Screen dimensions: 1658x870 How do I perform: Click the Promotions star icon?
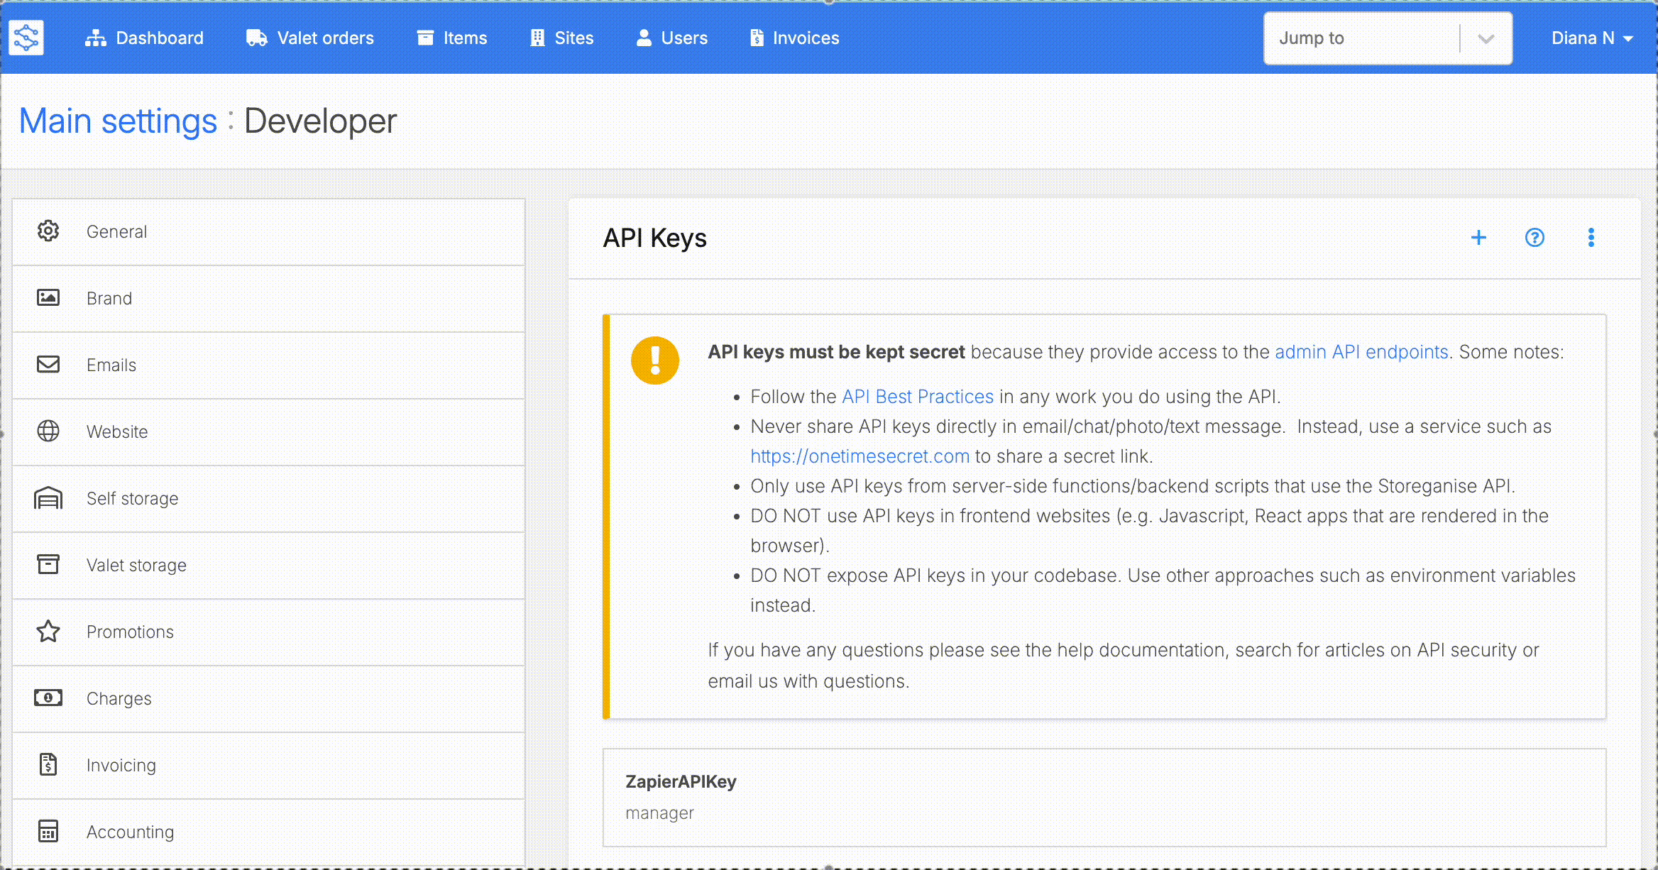(48, 632)
